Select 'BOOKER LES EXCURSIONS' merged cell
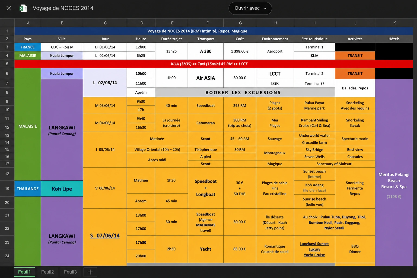417x278 pixels. (245, 92)
